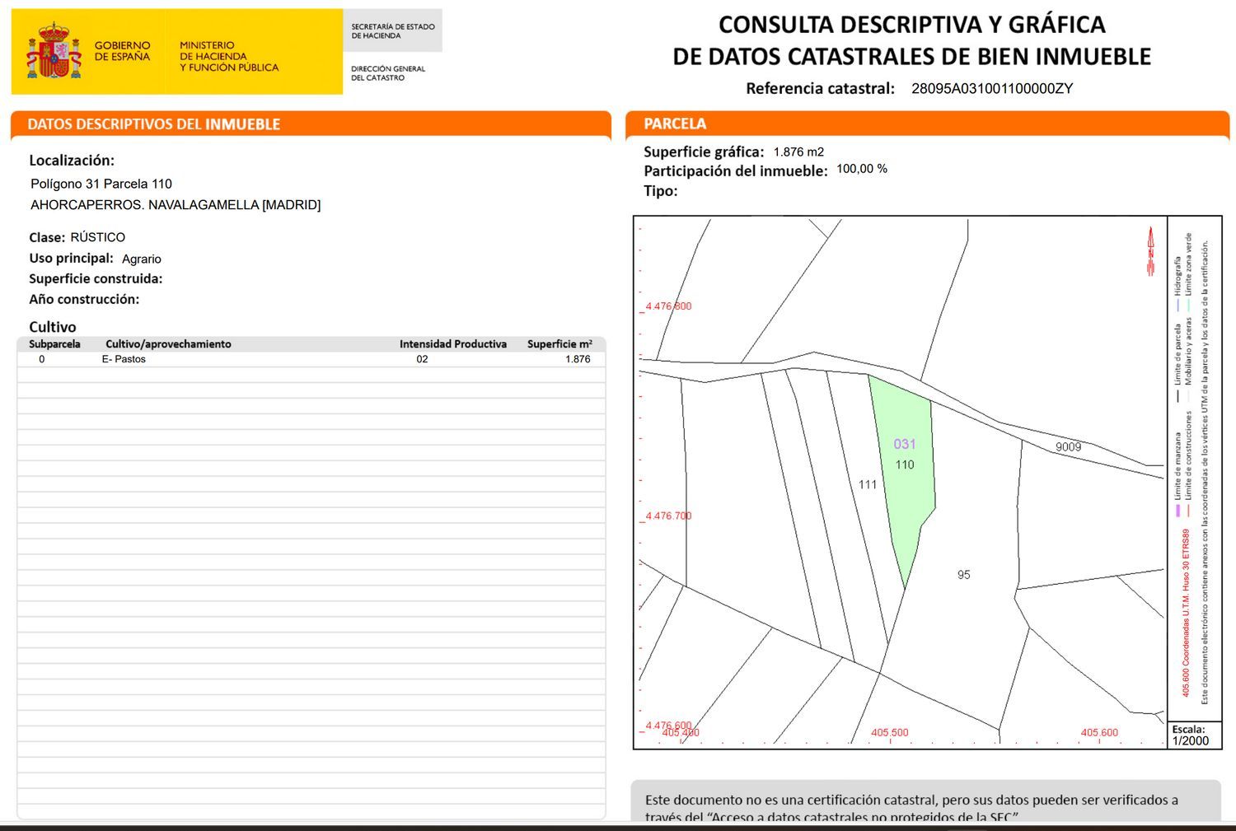Click the 'Límite de manzana' legend marker

(x=1177, y=511)
